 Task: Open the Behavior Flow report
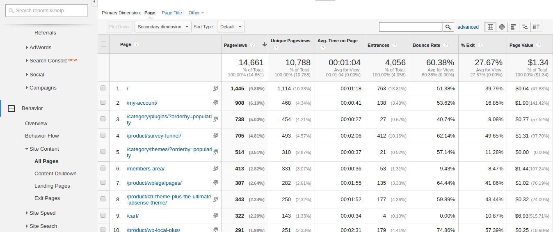coord(42,136)
